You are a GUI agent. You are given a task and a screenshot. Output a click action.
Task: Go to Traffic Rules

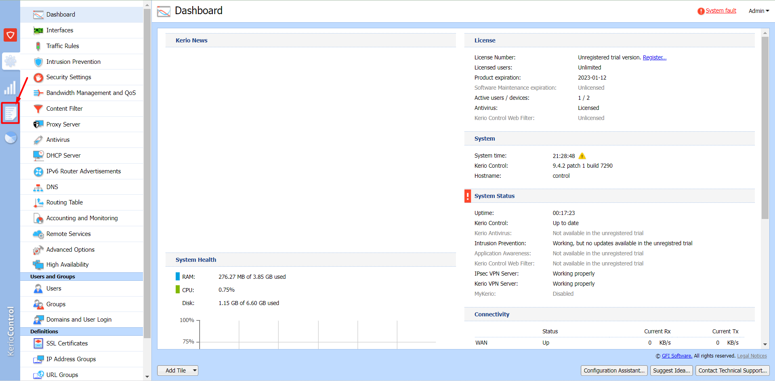pyautogui.click(x=82, y=46)
